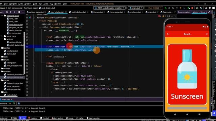
Task: Close the main.dart run tab
Action: [11, 99]
